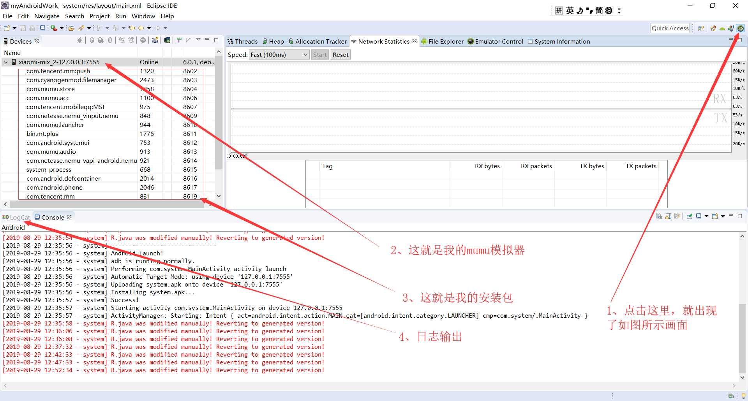
Task: Open the Window menu
Action: [143, 16]
